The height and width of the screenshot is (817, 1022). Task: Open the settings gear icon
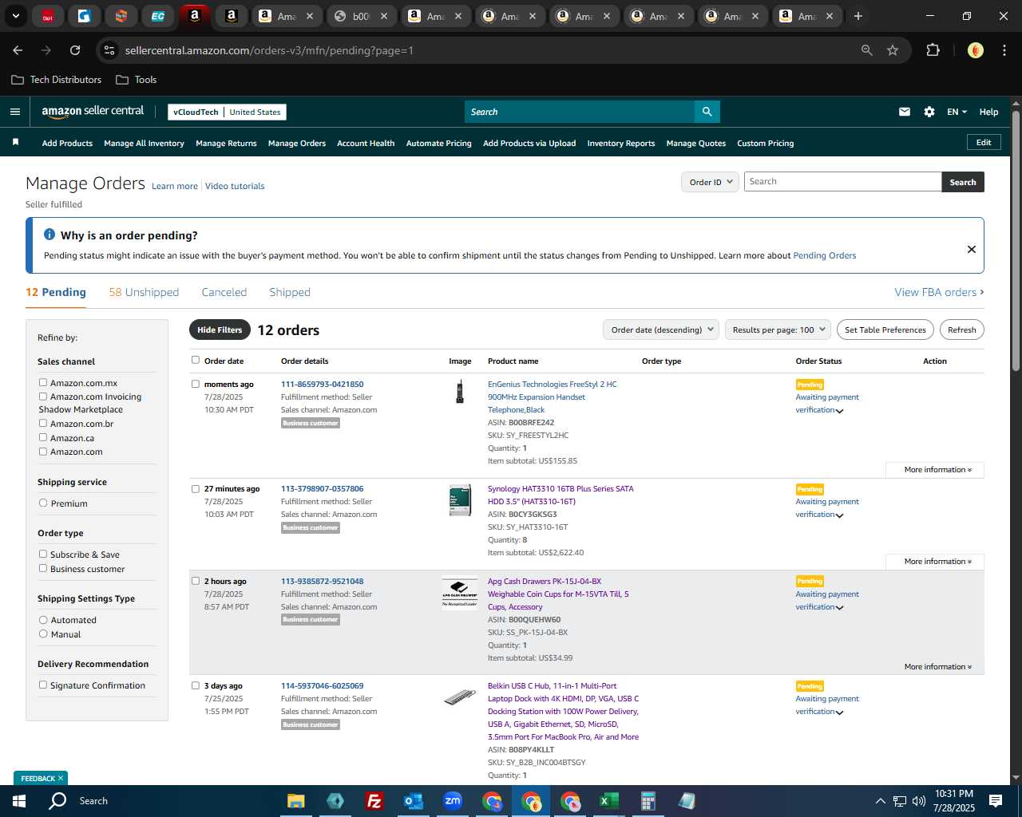pos(929,112)
